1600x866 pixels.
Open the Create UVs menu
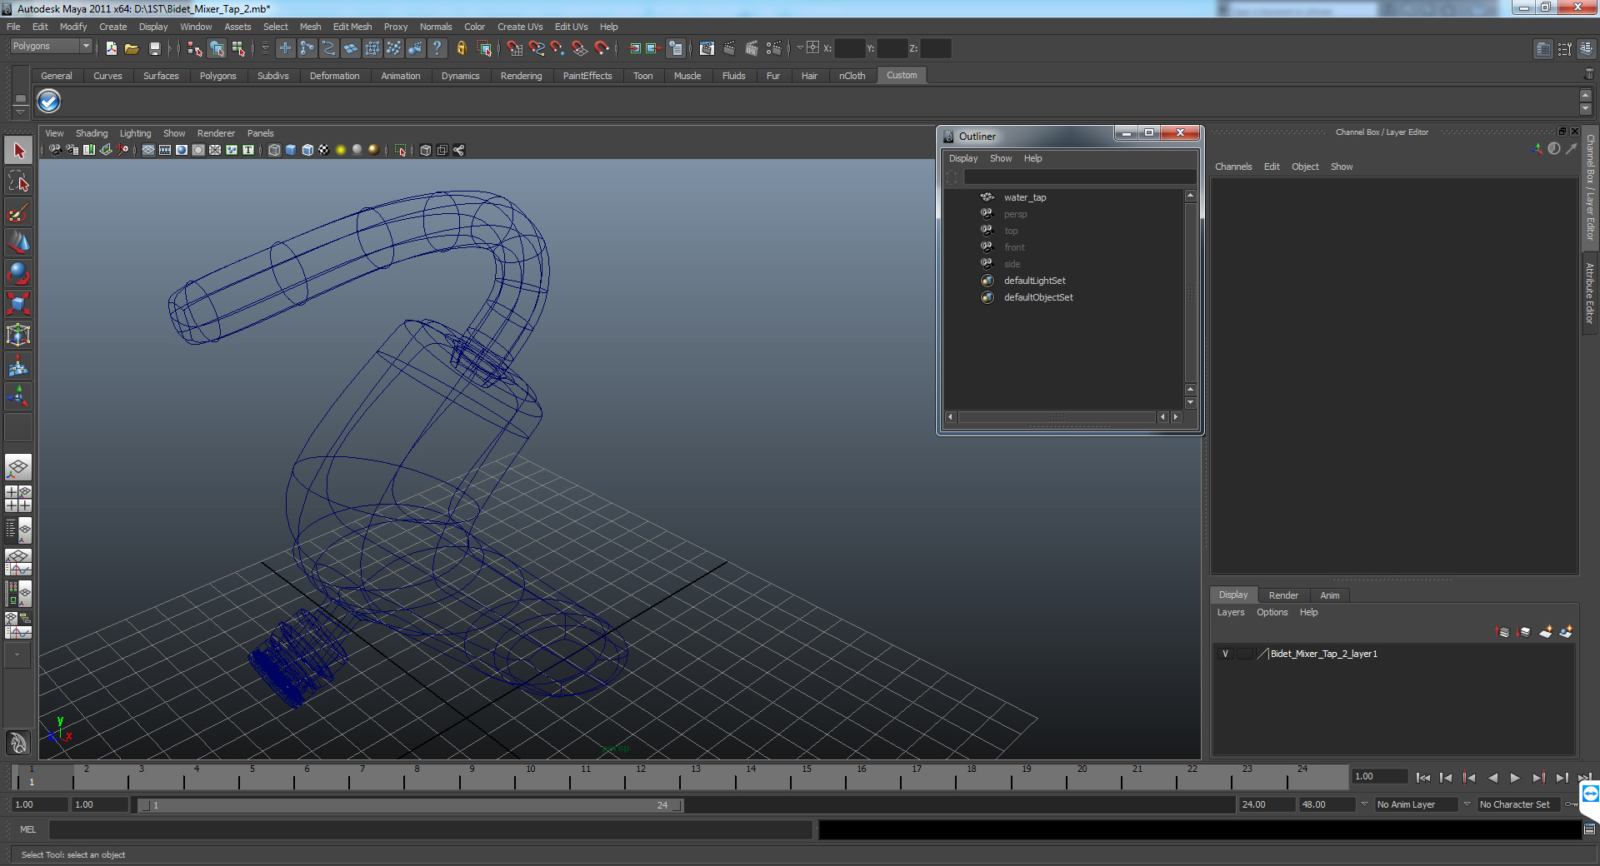pos(520,27)
